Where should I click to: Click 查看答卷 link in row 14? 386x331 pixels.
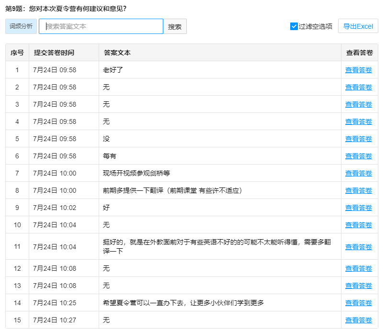(x=358, y=303)
